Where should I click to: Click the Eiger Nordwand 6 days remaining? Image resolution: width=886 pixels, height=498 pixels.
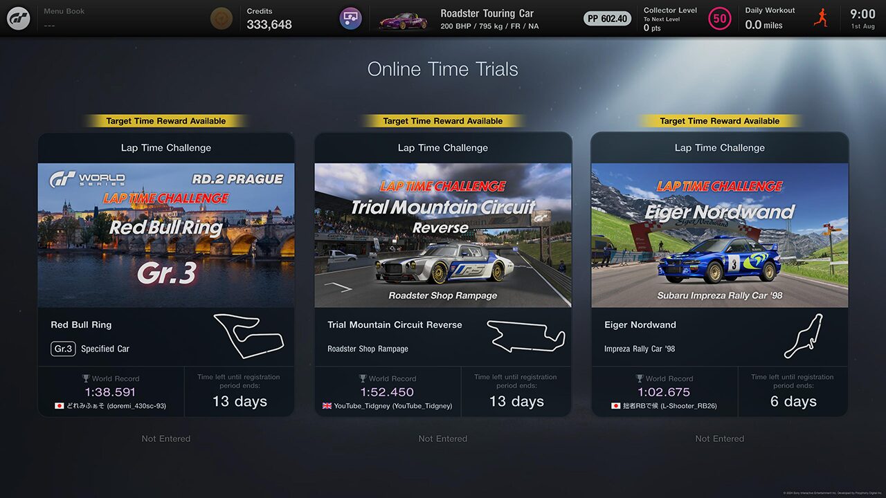click(793, 401)
